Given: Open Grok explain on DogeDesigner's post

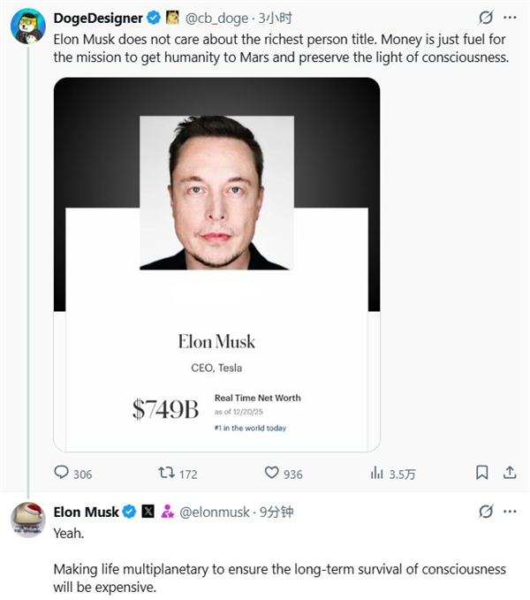Looking at the screenshot, I should coord(485,17).
